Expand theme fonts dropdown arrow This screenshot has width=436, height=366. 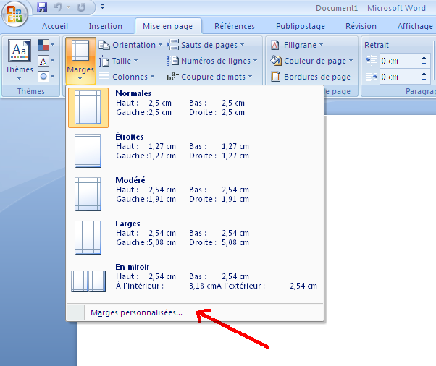[53, 61]
